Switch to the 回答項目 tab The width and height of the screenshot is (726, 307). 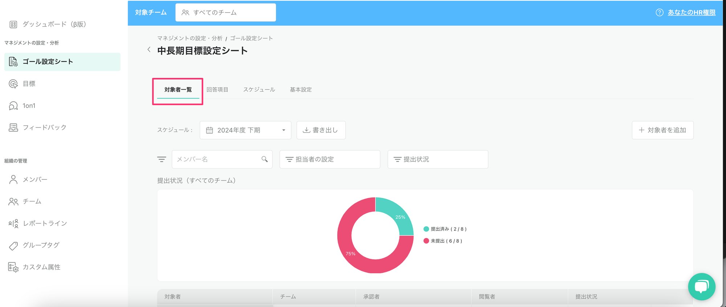(217, 90)
